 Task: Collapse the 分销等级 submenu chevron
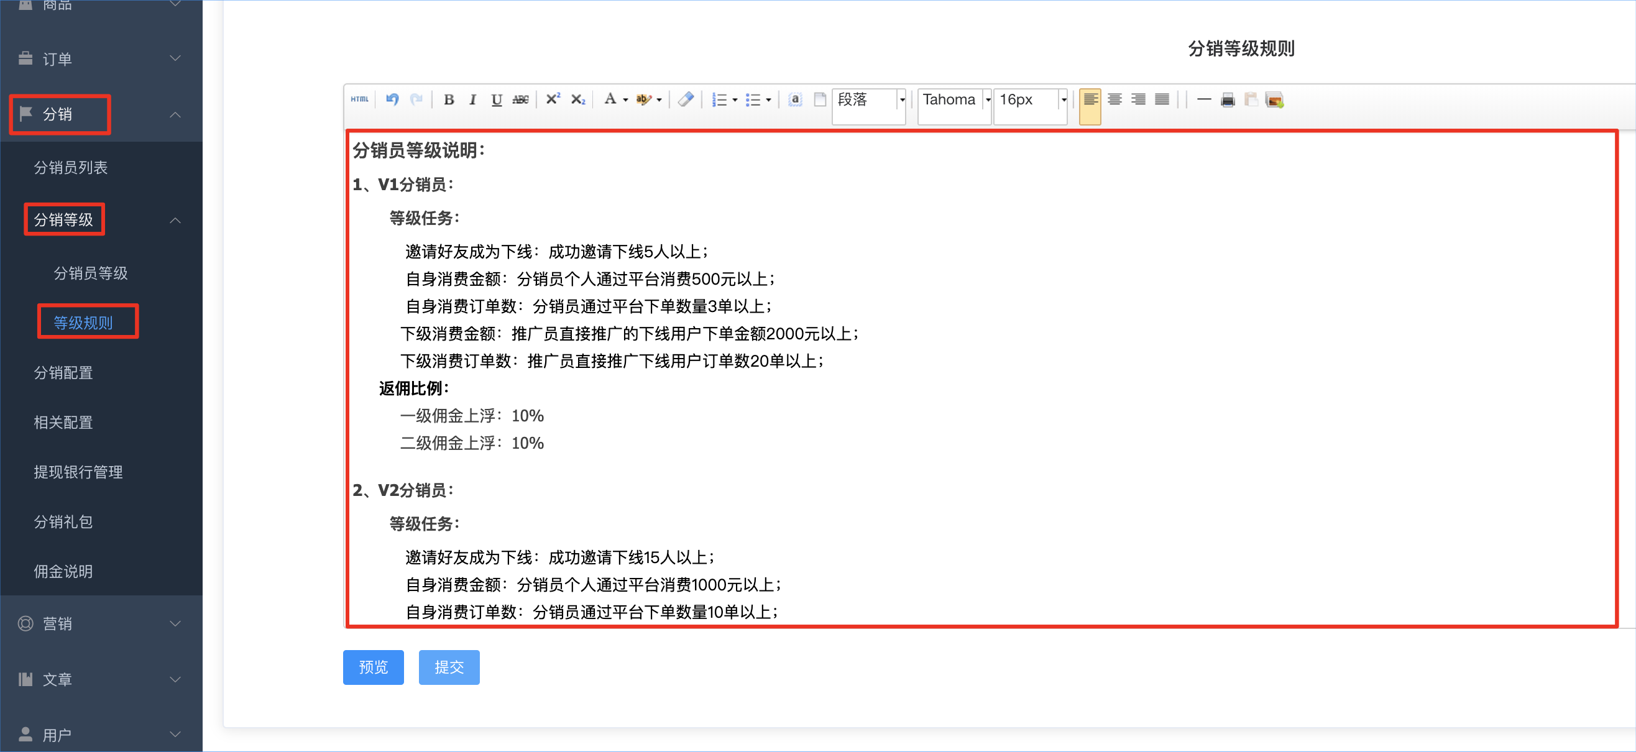click(x=175, y=221)
